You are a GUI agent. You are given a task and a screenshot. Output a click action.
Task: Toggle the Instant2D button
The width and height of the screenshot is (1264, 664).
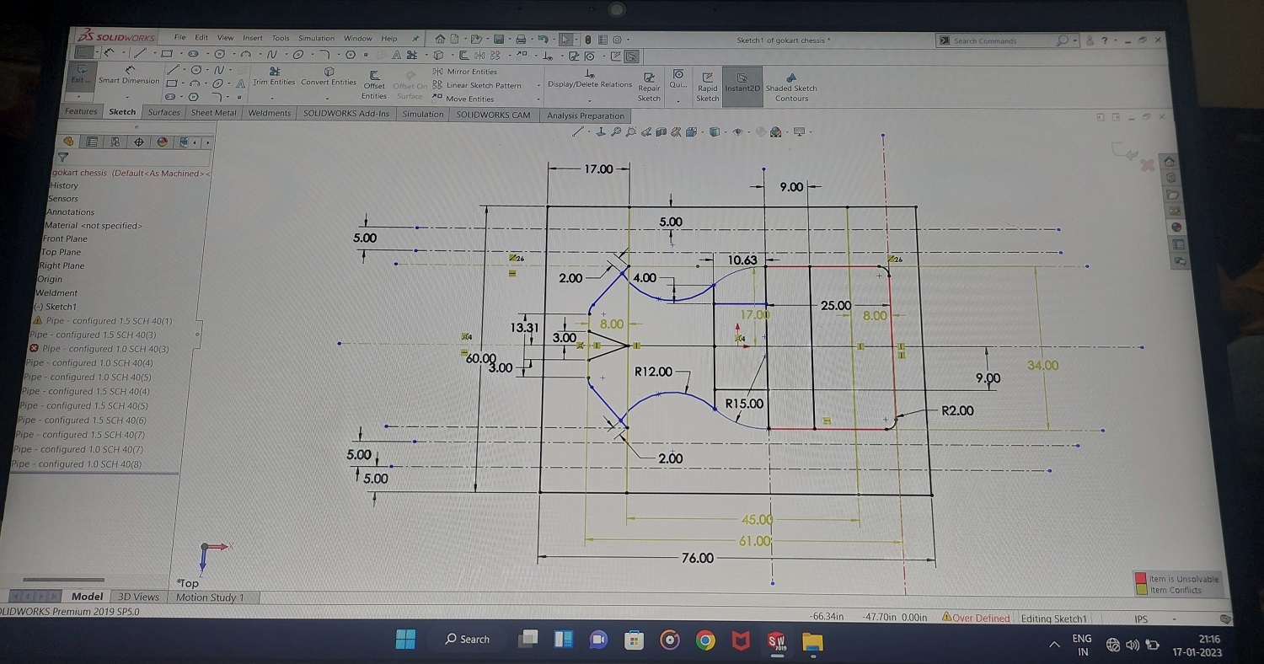[x=742, y=85]
